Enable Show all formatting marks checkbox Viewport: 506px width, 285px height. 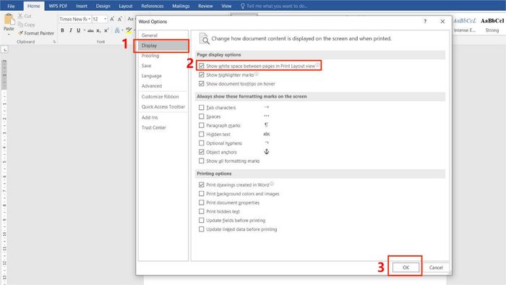[202, 161]
